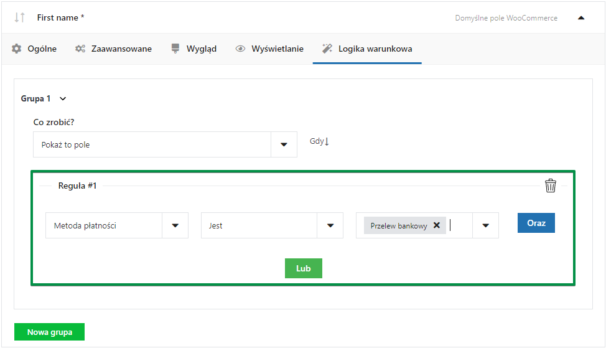606x348 pixels.
Task: Expand the payment value dropdown arrow
Action: tap(486, 225)
